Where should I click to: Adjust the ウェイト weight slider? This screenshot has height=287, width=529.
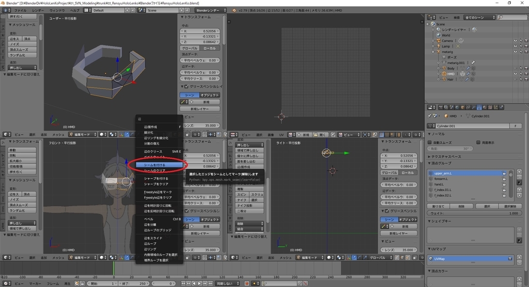point(475,214)
